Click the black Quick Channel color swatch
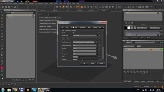The width and height of the screenshot is (164, 92). 126,28
